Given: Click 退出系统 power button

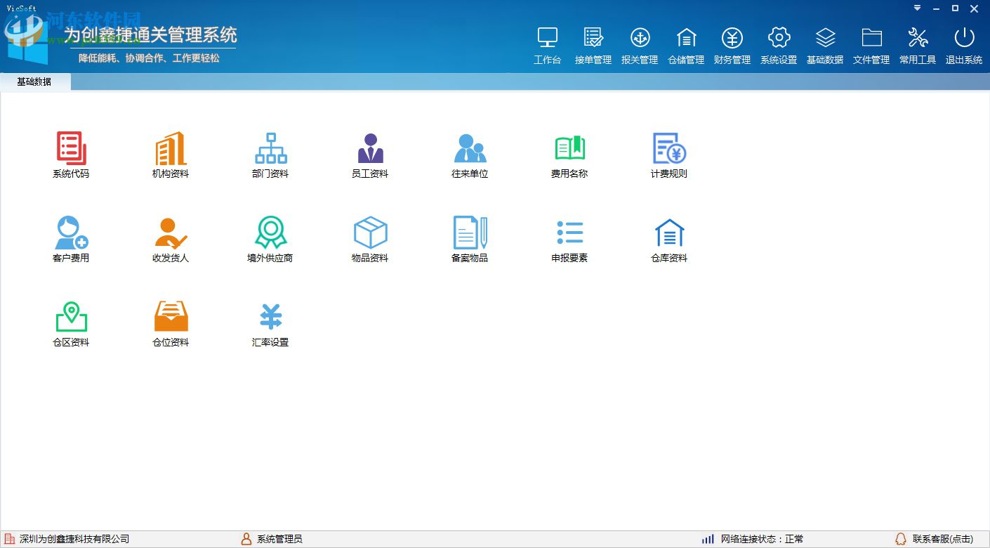Looking at the screenshot, I should pos(964,46).
